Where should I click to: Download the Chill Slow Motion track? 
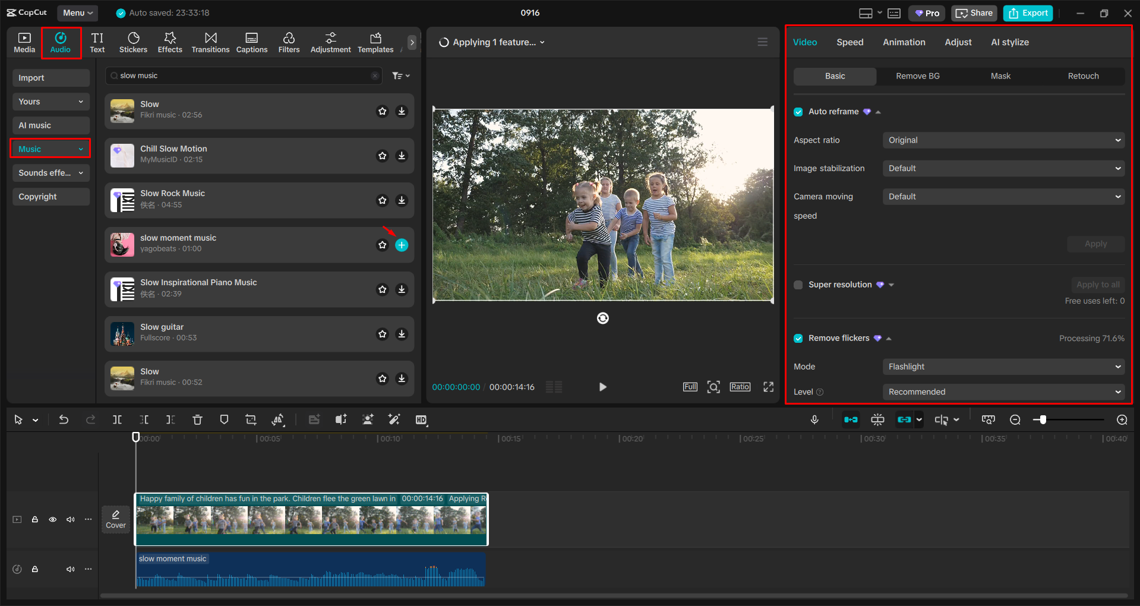(402, 156)
